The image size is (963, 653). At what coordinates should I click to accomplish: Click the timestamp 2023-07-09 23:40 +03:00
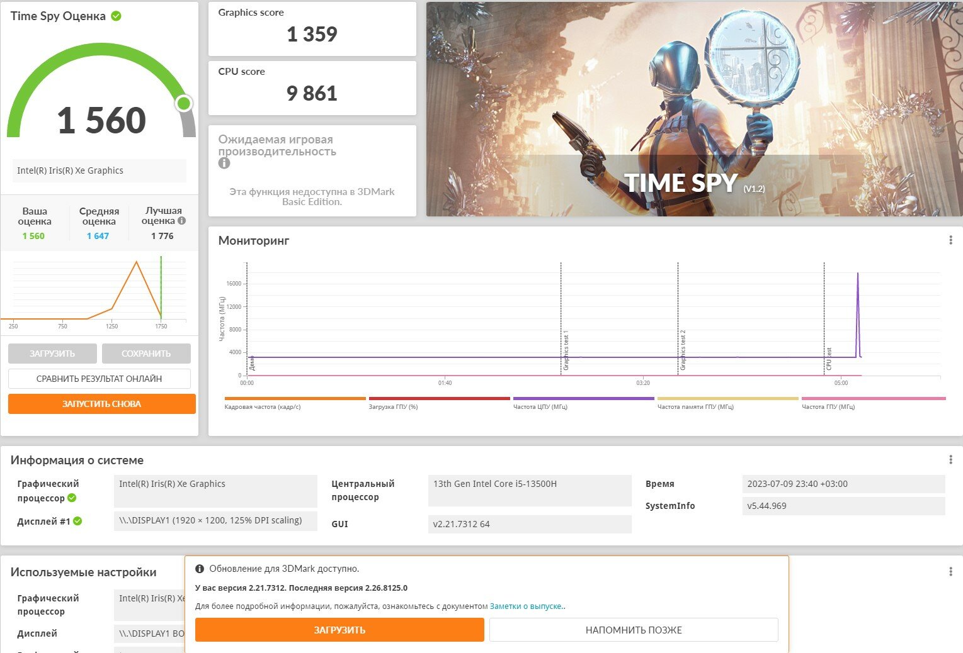coord(844,484)
